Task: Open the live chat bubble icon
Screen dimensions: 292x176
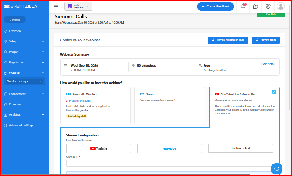Action: click(x=276, y=169)
